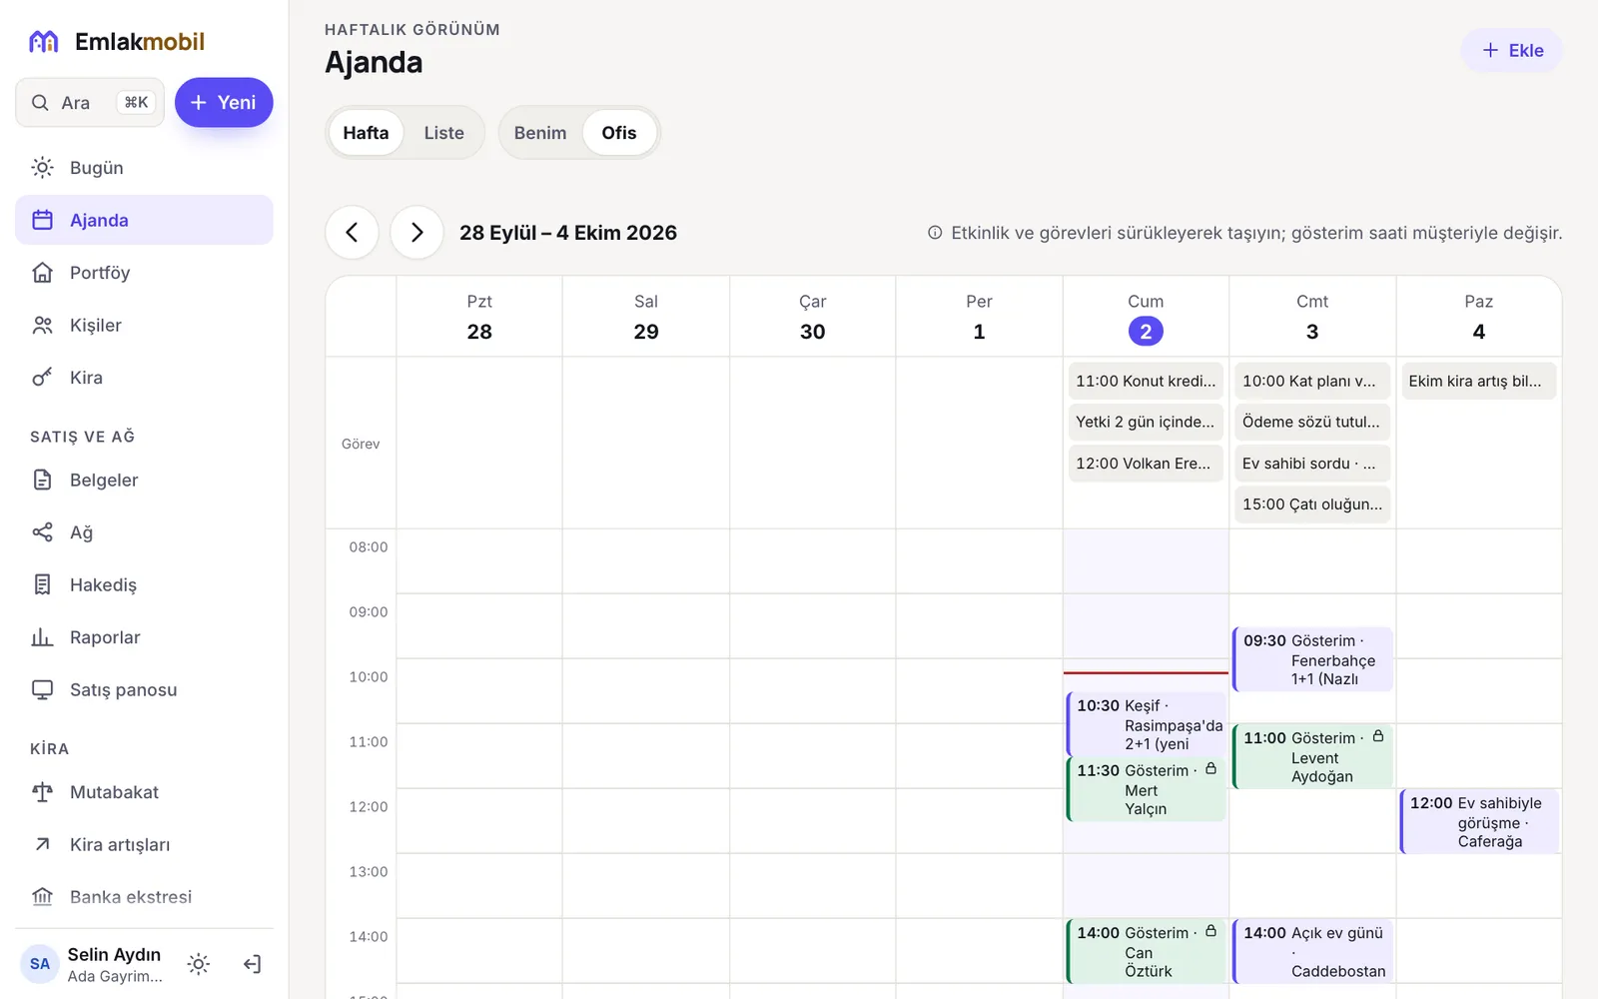The height and width of the screenshot is (999, 1598).
Task: Open the 10:00 Kat planı task
Action: pyautogui.click(x=1312, y=381)
